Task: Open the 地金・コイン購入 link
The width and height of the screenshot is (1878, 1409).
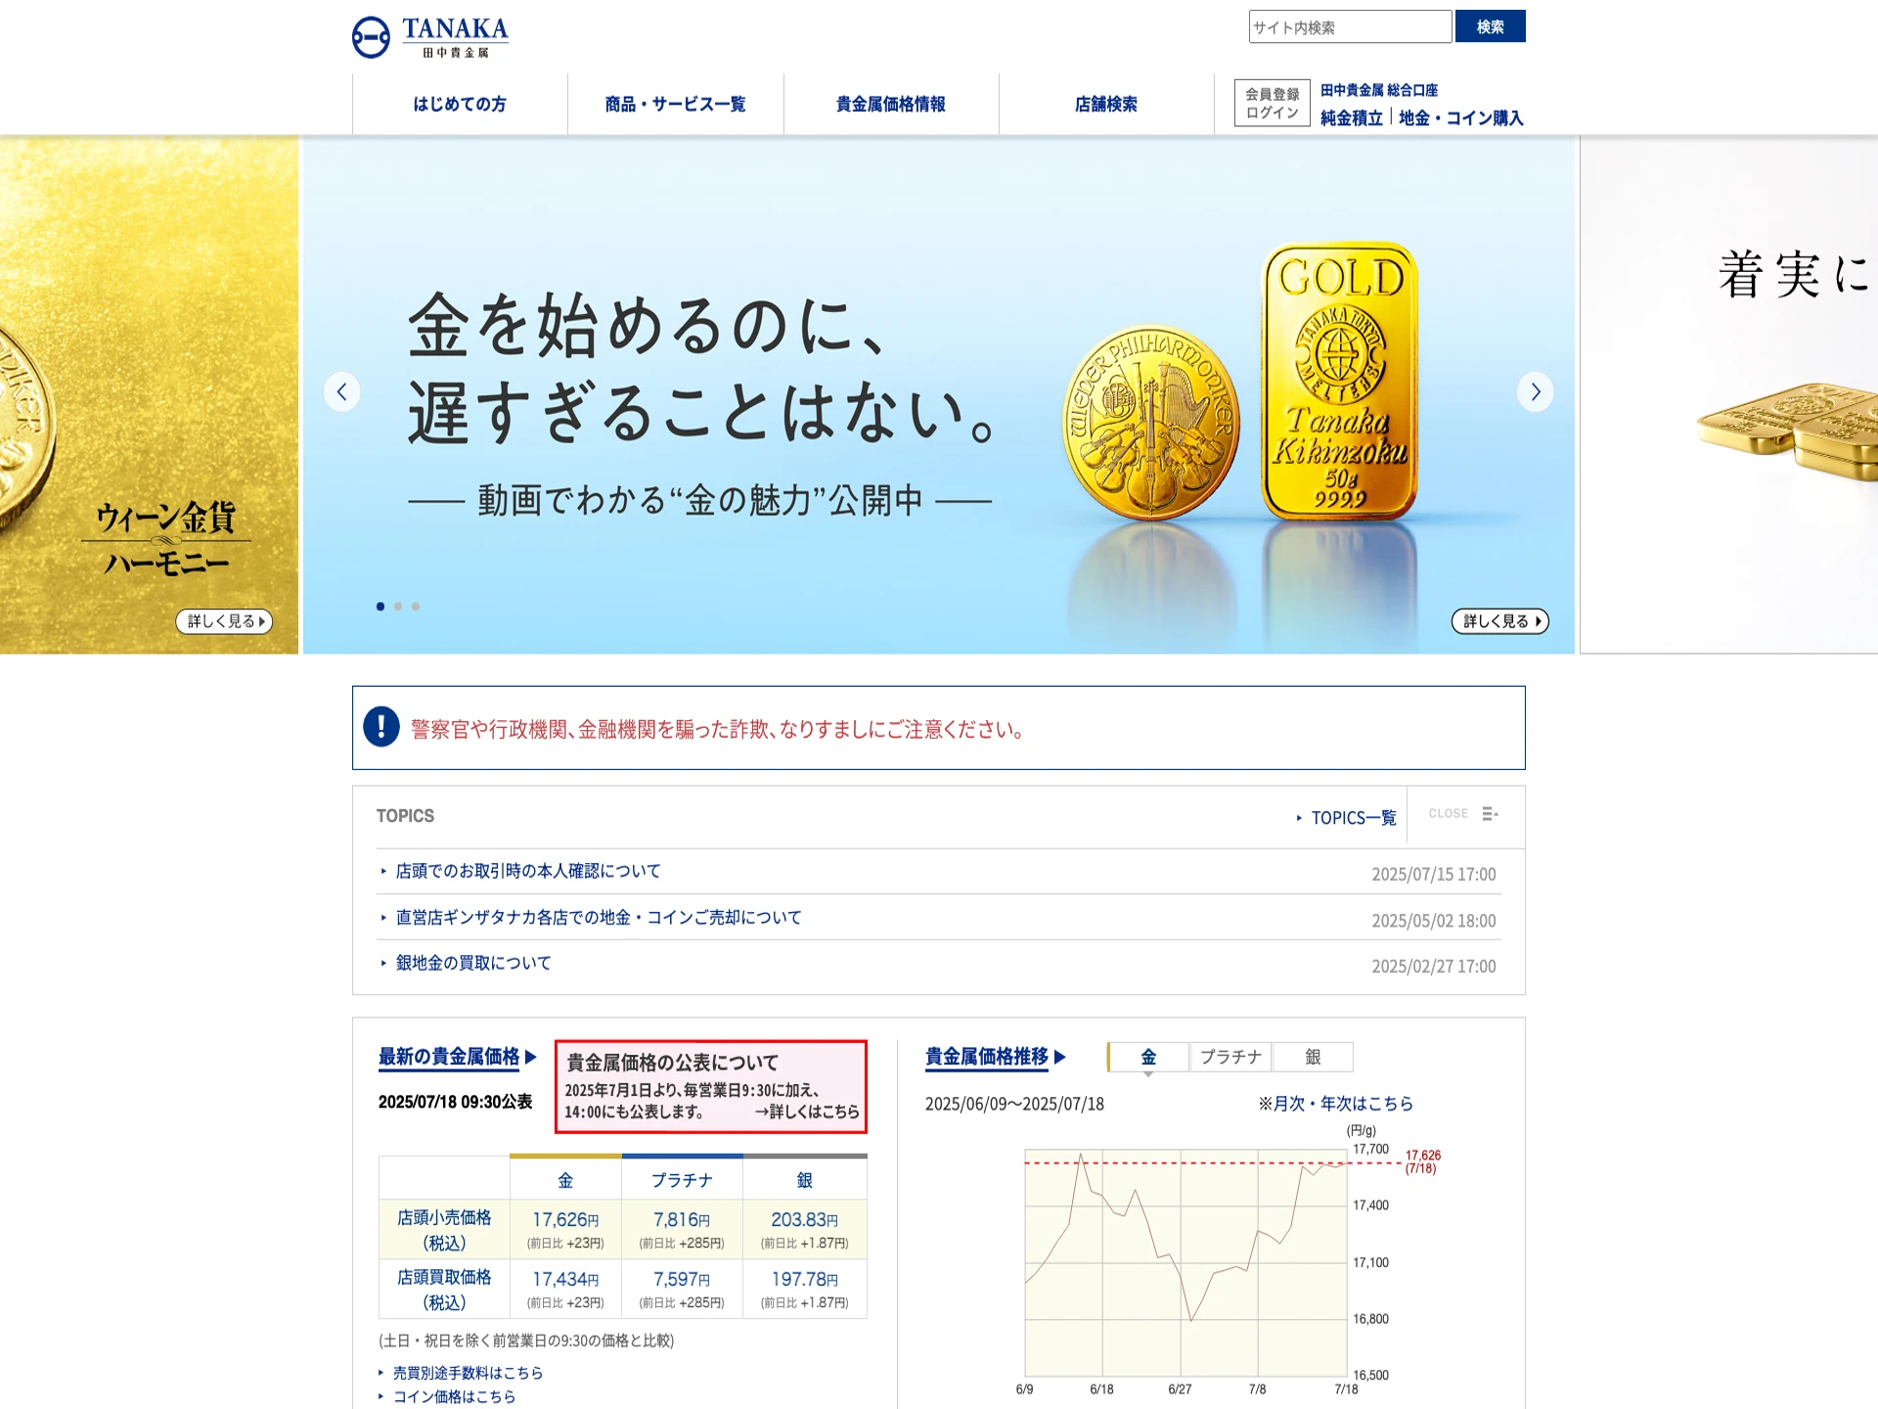Action: [1460, 118]
